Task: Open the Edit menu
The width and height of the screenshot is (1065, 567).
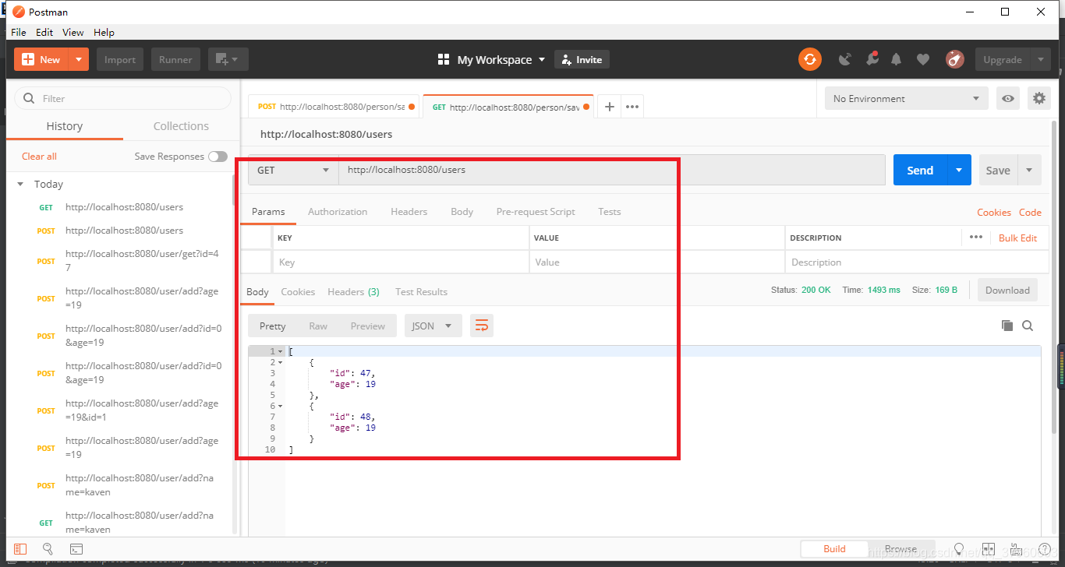Action: 44,32
